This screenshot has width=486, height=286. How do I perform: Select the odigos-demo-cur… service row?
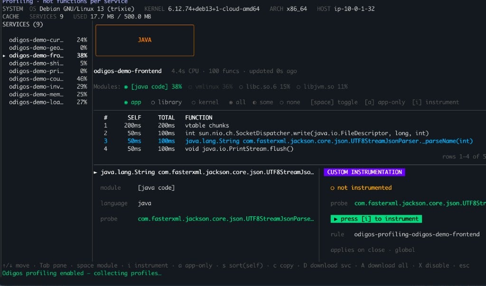(48, 40)
